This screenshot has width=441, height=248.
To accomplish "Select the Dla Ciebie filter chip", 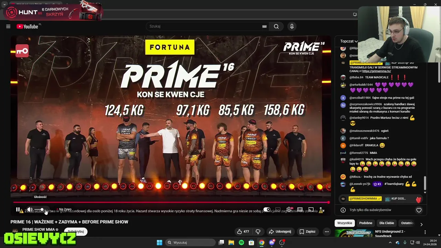I will click(x=387, y=223).
